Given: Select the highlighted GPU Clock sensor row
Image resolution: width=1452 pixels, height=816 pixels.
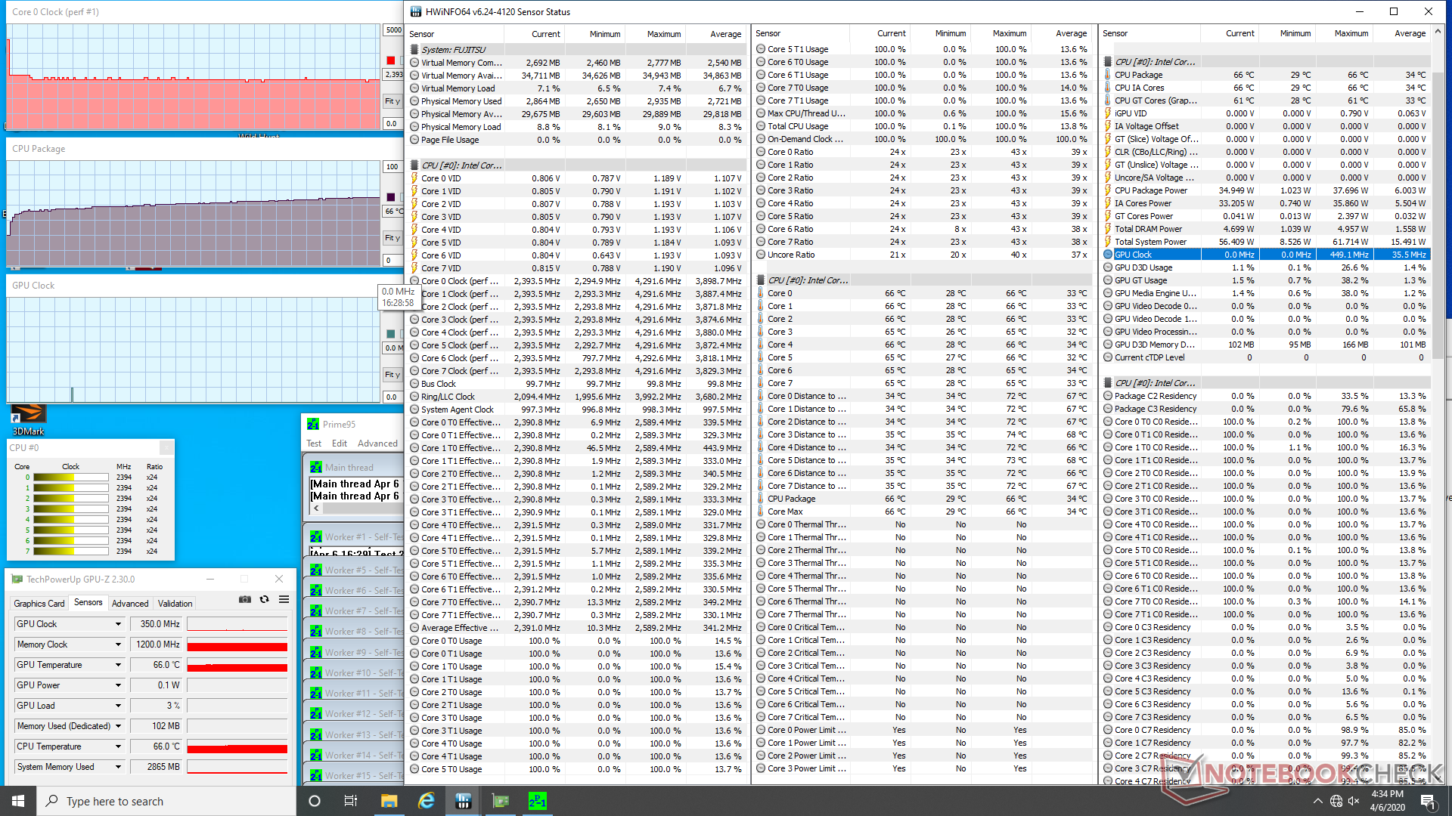Looking at the screenshot, I should click(1266, 255).
